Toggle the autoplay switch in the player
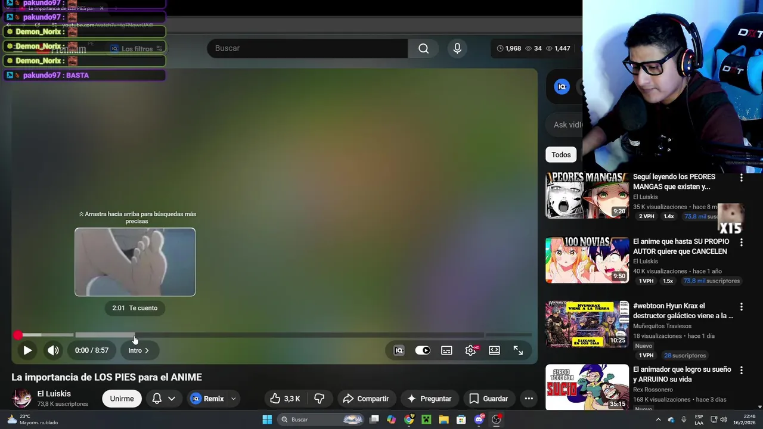Viewport: 763px width, 429px height. click(x=423, y=350)
